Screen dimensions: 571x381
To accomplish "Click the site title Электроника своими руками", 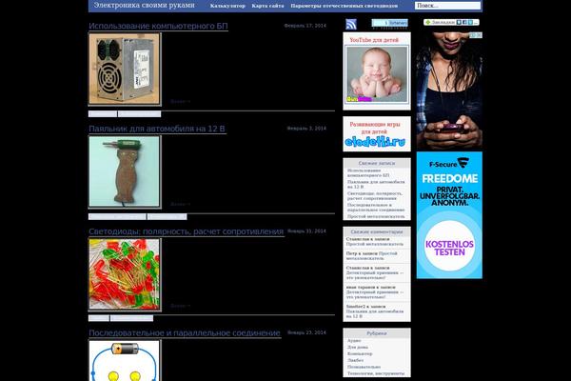I will click(145, 5).
